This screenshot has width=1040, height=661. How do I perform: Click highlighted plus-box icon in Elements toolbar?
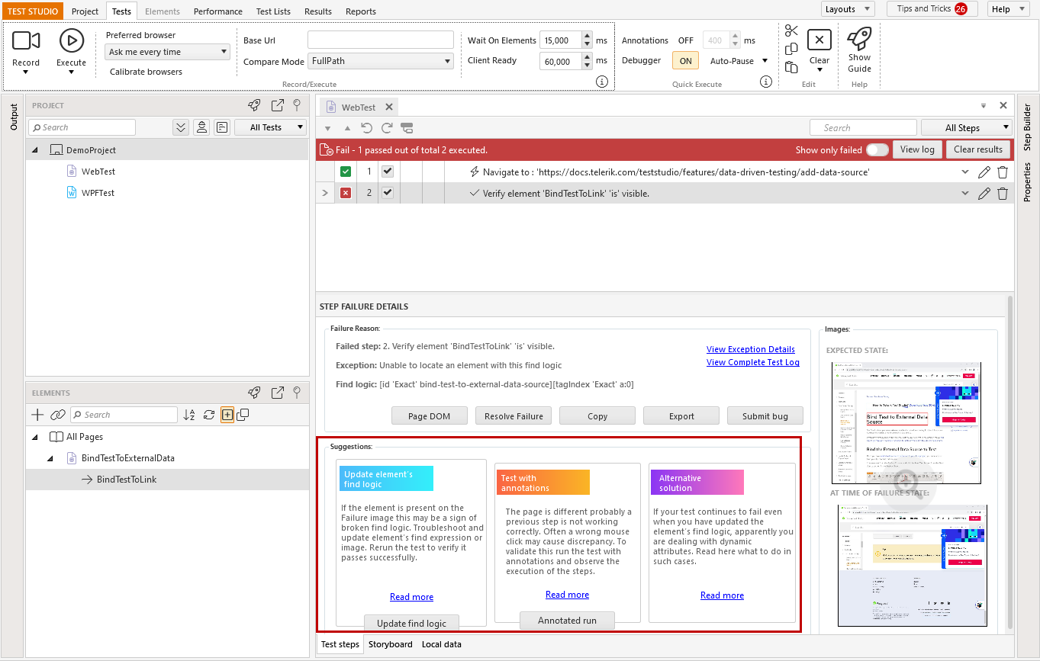click(x=227, y=415)
